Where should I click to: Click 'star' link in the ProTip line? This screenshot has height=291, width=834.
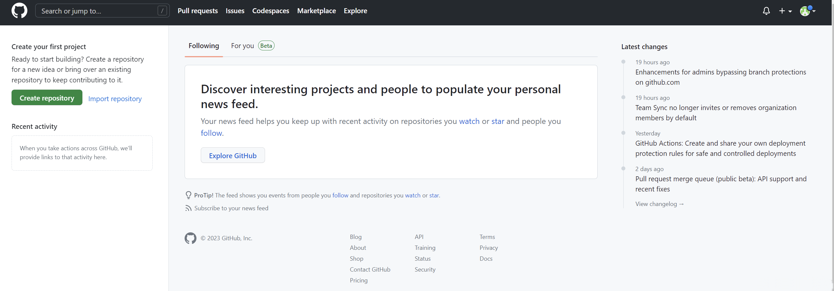click(x=434, y=195)
